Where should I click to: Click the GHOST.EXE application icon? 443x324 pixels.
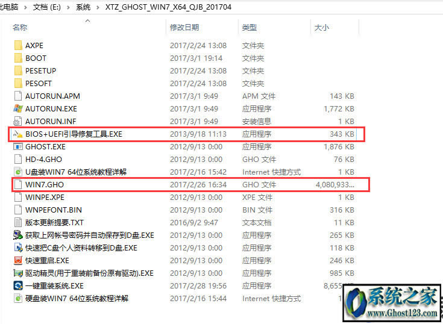pyautogui.click(x=18, y=147)
